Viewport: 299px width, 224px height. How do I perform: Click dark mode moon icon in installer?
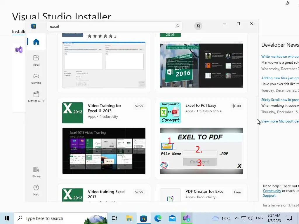tap(287, 3)
